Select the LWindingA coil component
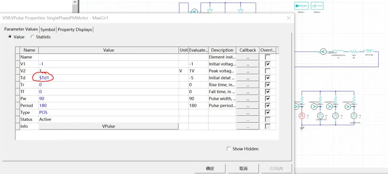This screenshot has height=174, width=388. pyautogui.click(x=369, y=51)
